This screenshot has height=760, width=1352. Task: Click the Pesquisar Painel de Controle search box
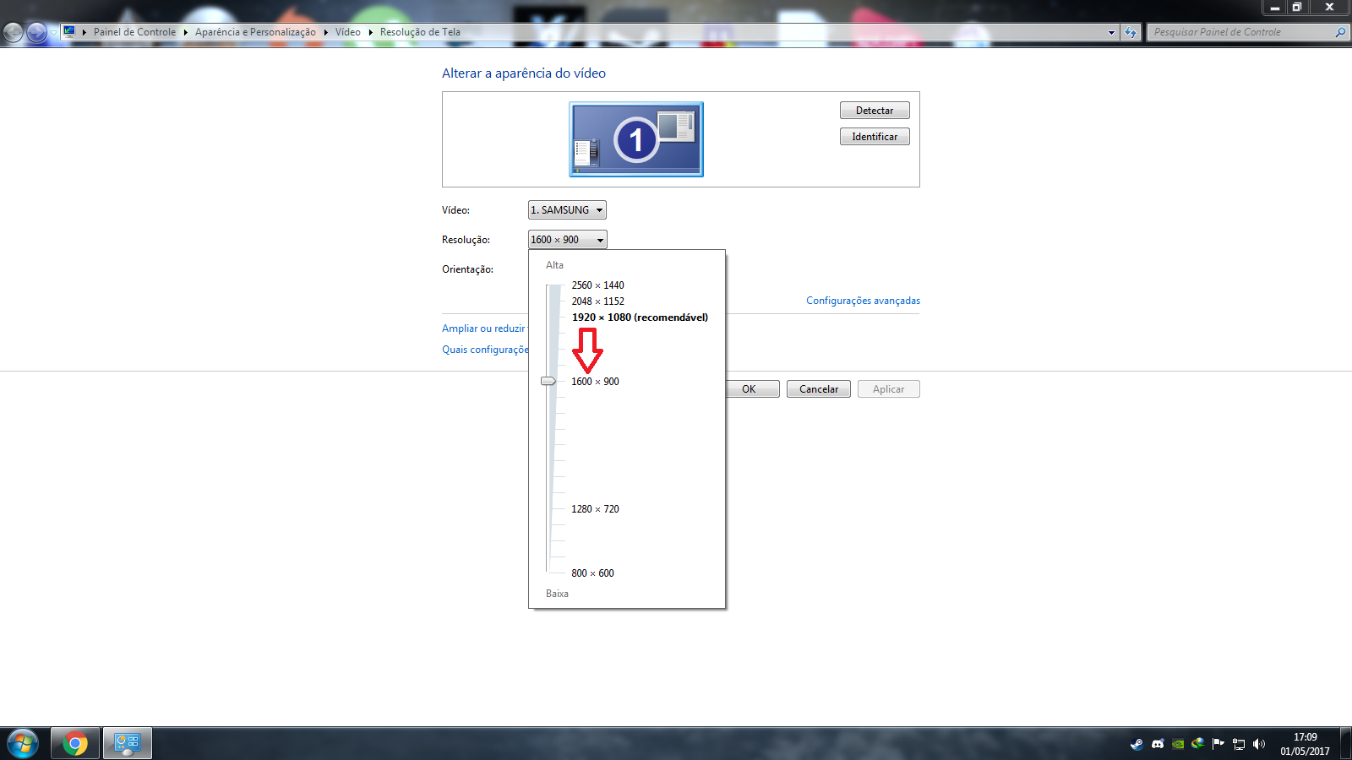pyautogui.click(x=1238, y=32)
